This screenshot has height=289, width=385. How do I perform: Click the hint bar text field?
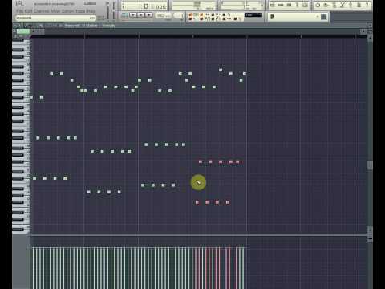click(55, 18)
